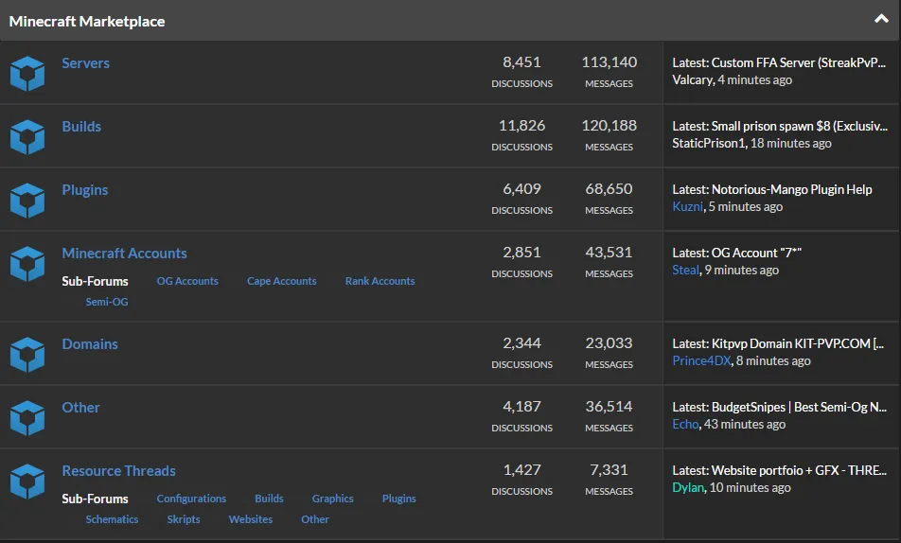
Task: View user profile Kuzni
Action: click(687, 207)
